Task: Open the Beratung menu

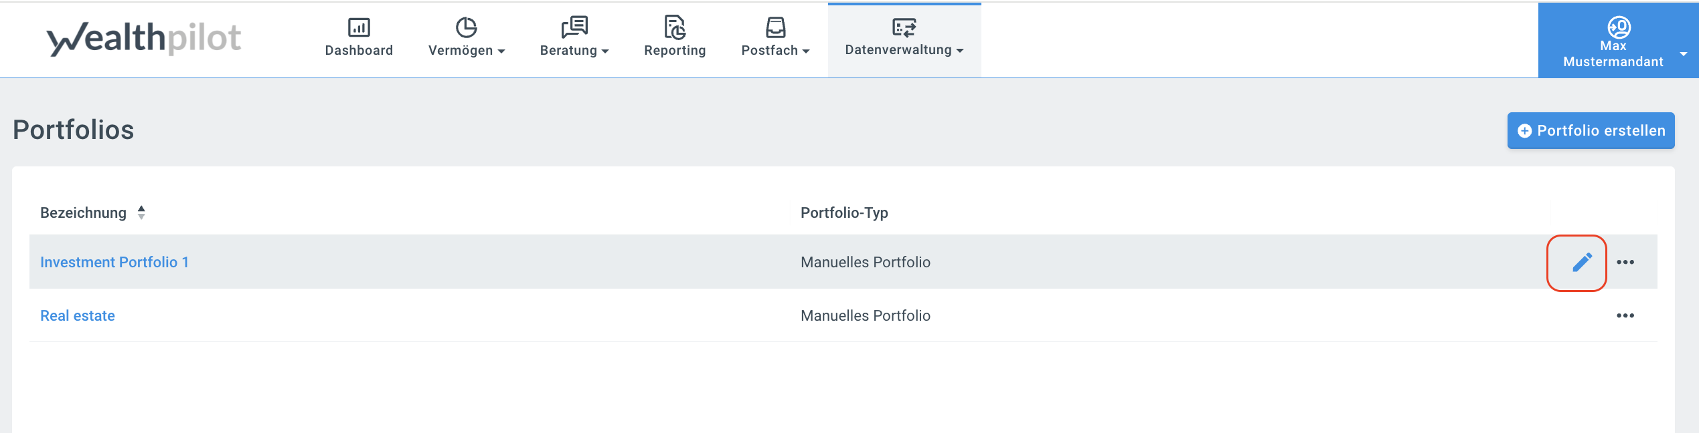Action: point(574,50)
